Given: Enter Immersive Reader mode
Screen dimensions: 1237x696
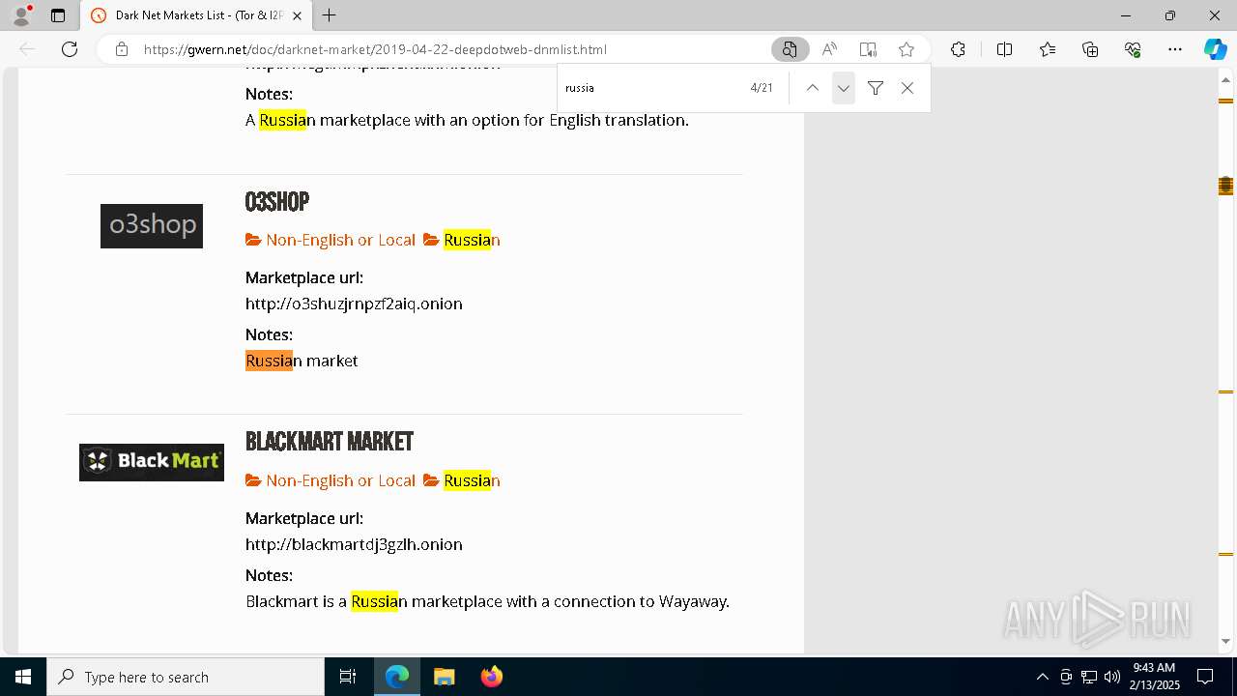Looking at the screenshot, I should point(868,49).
